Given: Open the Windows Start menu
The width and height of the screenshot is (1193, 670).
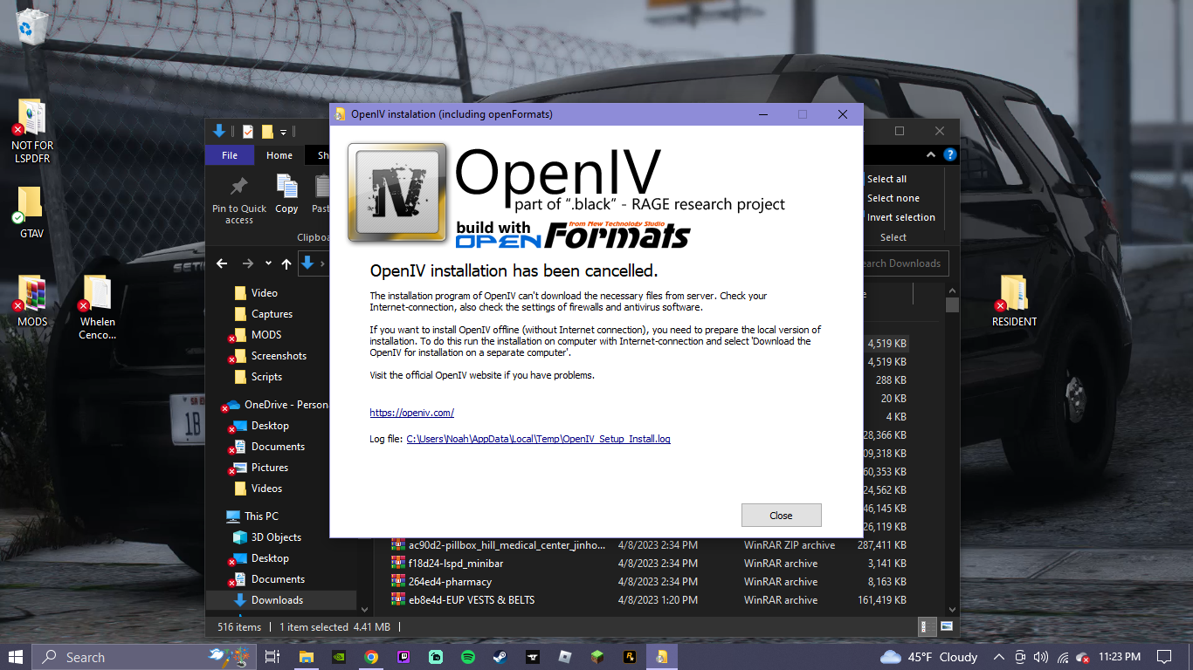Looking at the screenshot, I should [x=16, y=657].
